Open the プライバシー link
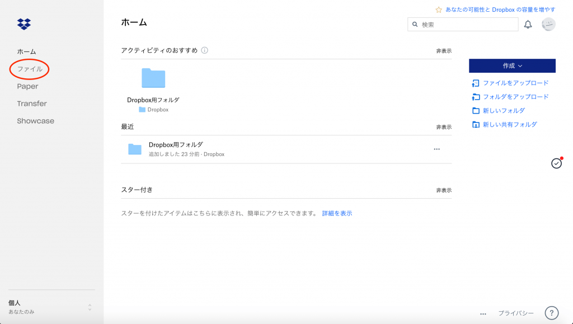The image size is (573, 324). (x=516, y=313)
